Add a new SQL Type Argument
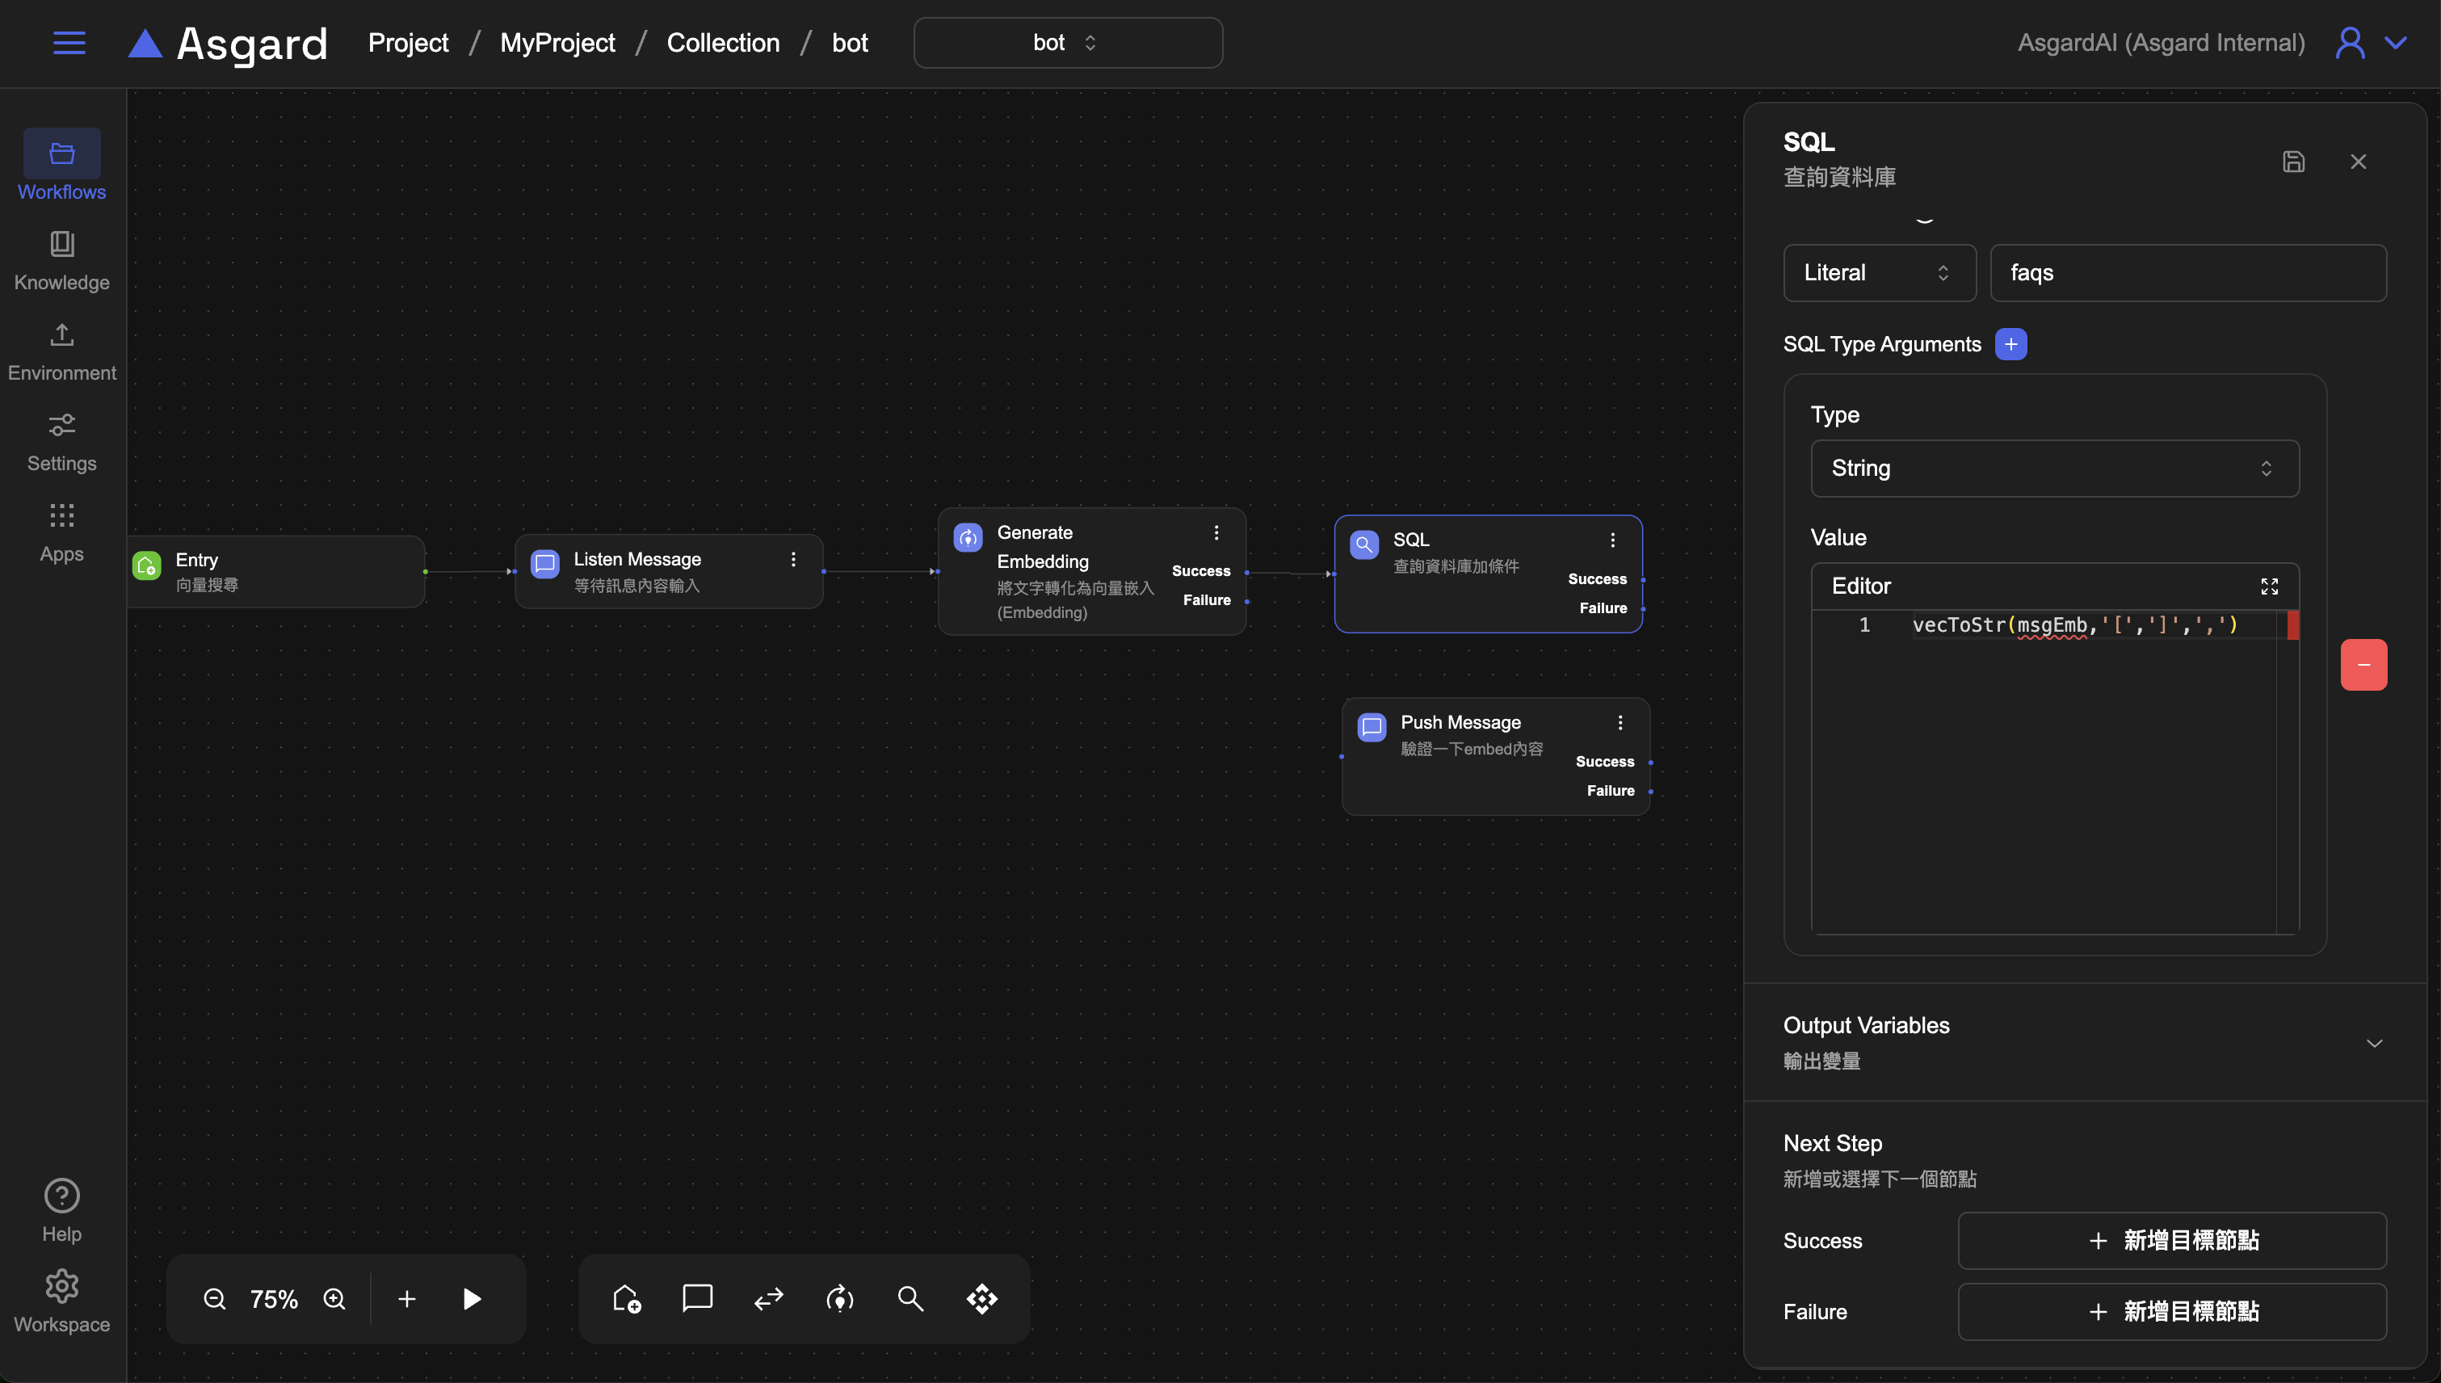This screenshot has width=2441, height=1383. click(x=2010, y=344)
